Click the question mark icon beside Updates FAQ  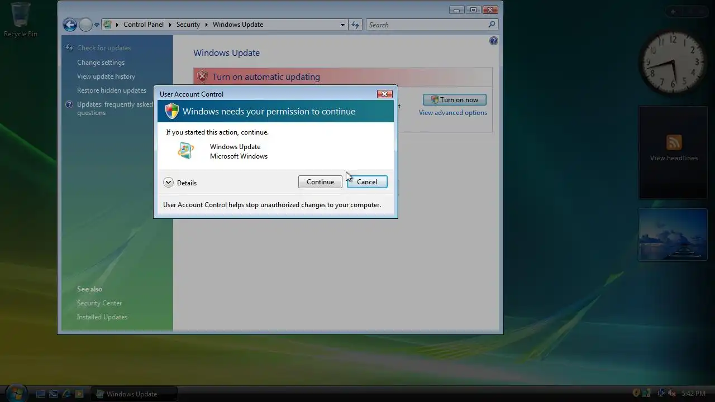coord(69,104)
